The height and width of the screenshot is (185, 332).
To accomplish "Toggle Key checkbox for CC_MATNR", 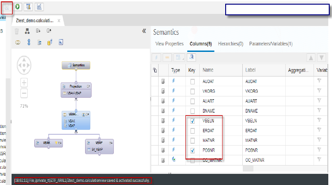I will [192, 160].
